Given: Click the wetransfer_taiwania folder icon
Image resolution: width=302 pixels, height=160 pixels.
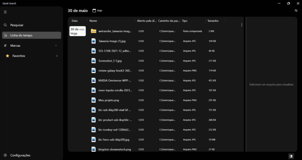Looking at the screenshot, I should [93, 31].
